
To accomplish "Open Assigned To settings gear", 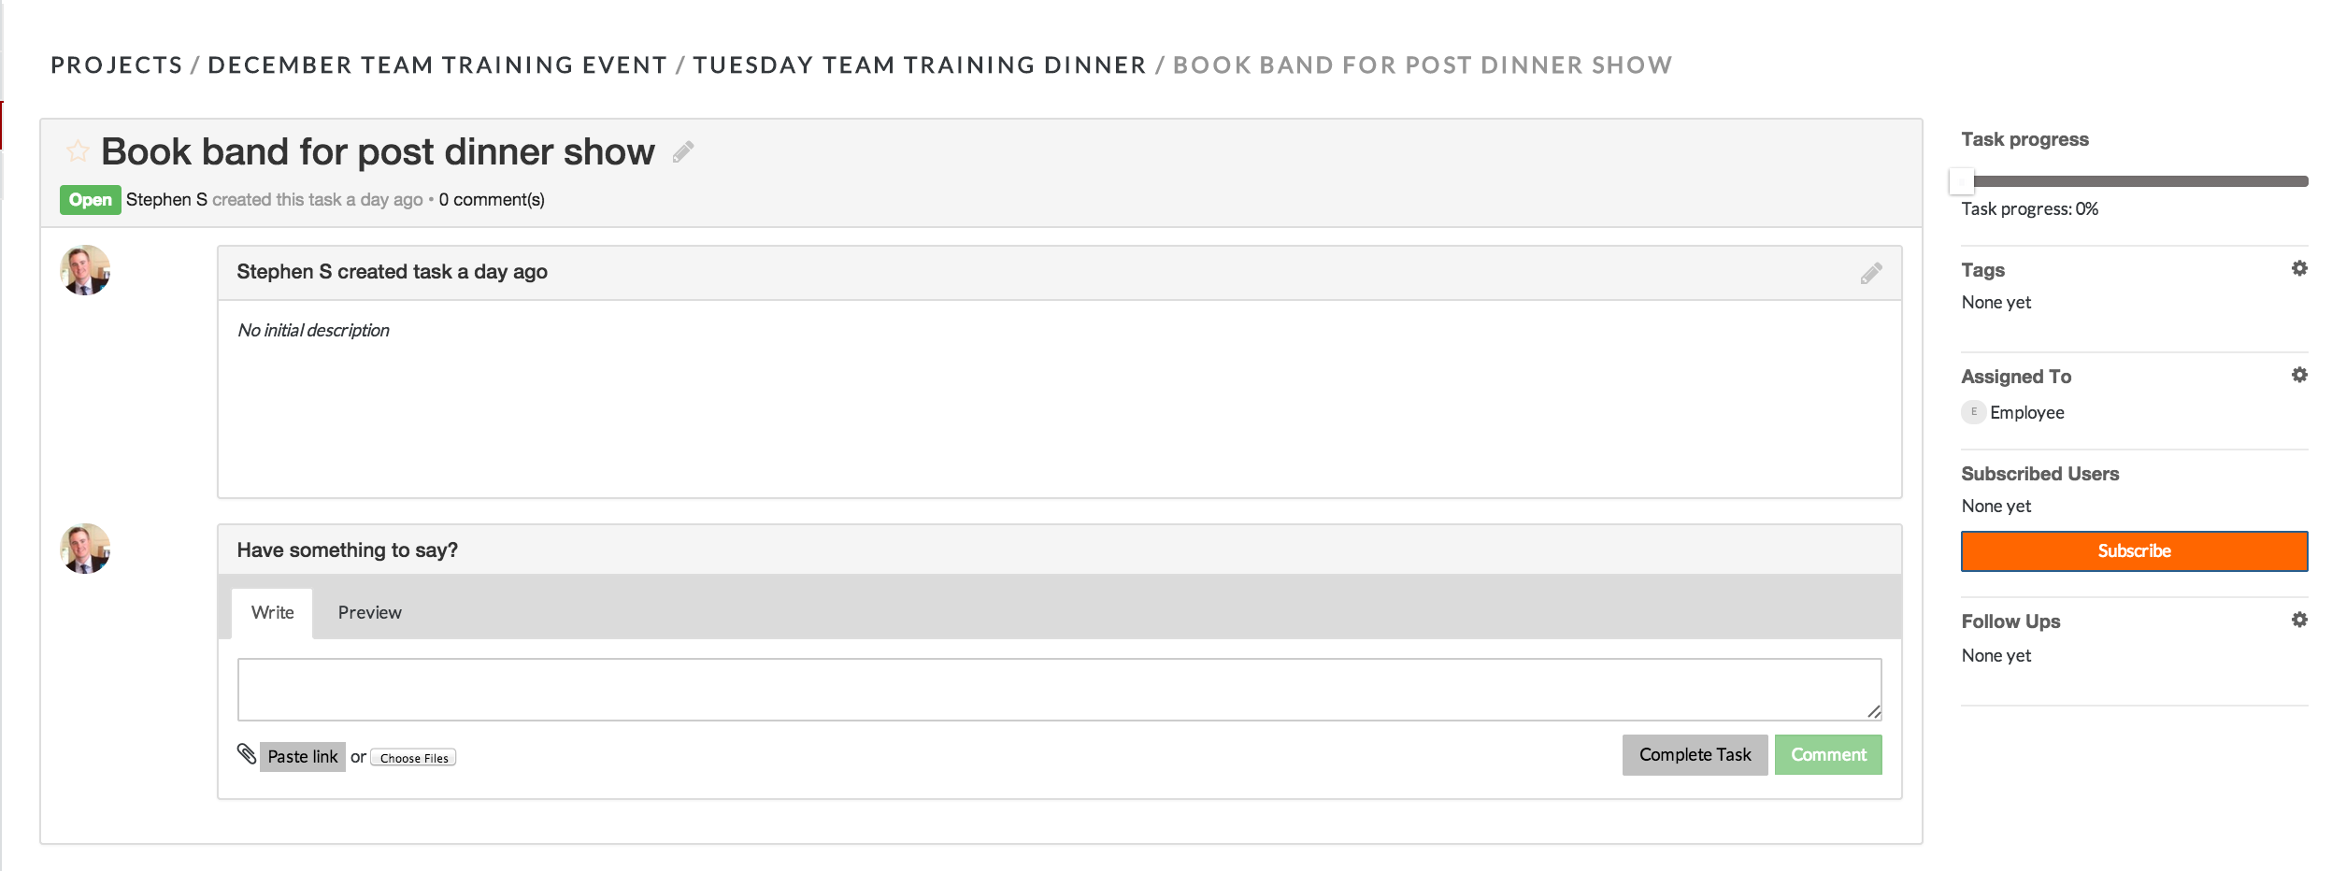I will point(2299,376).
